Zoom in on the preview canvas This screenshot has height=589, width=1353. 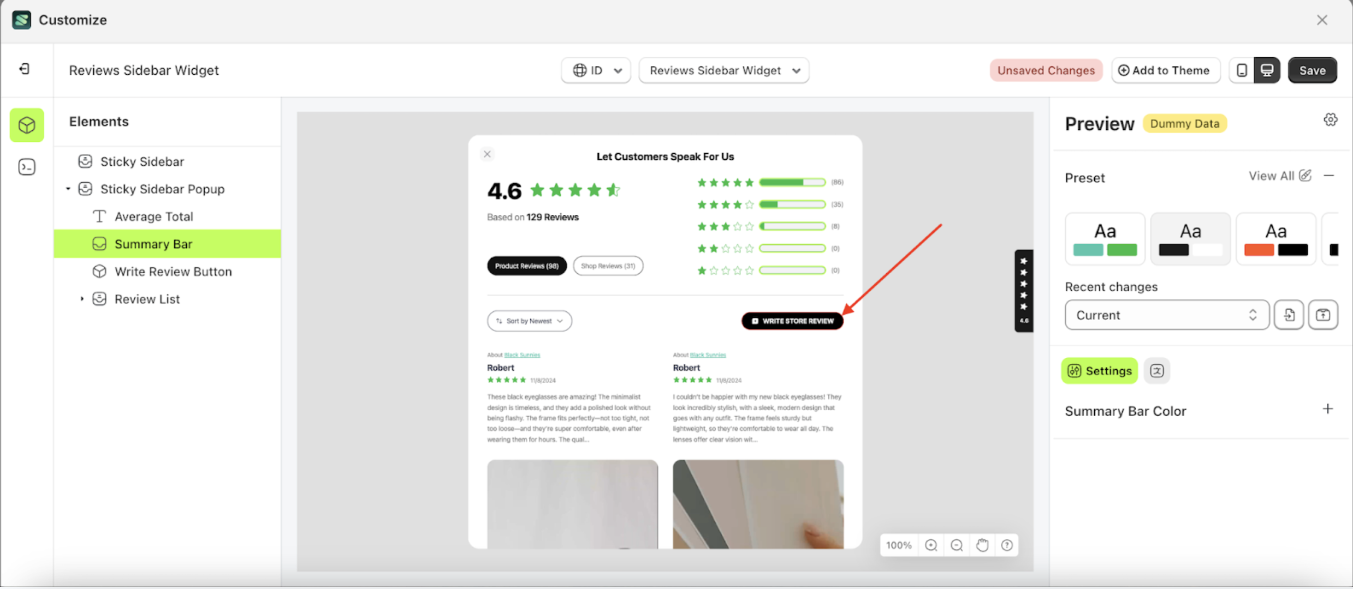[931, 545]
